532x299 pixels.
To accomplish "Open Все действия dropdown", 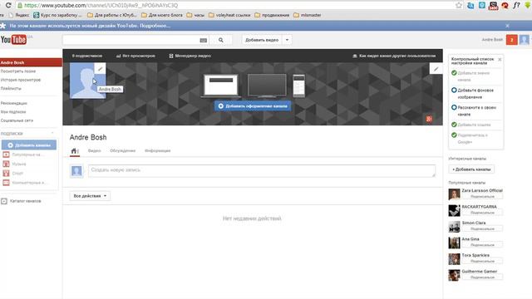I will [x=90, y=196].
